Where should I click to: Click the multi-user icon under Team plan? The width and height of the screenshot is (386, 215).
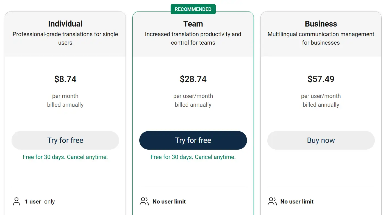tap(144, 202)
